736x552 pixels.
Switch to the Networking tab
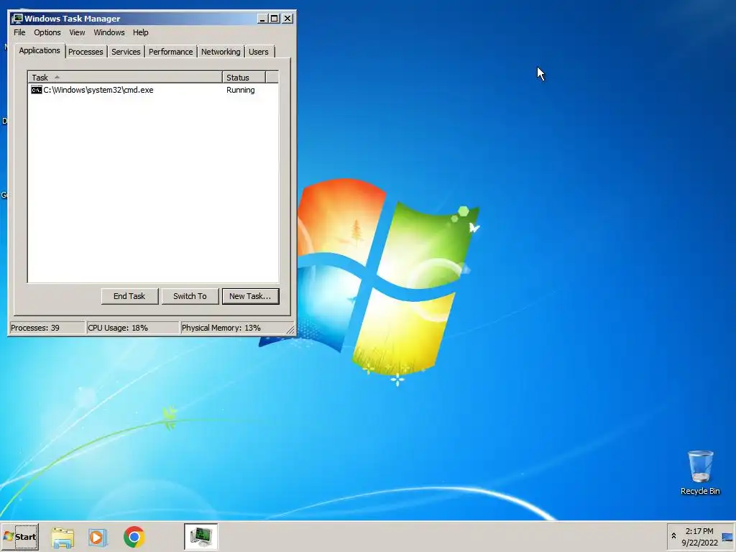(221, 52)
